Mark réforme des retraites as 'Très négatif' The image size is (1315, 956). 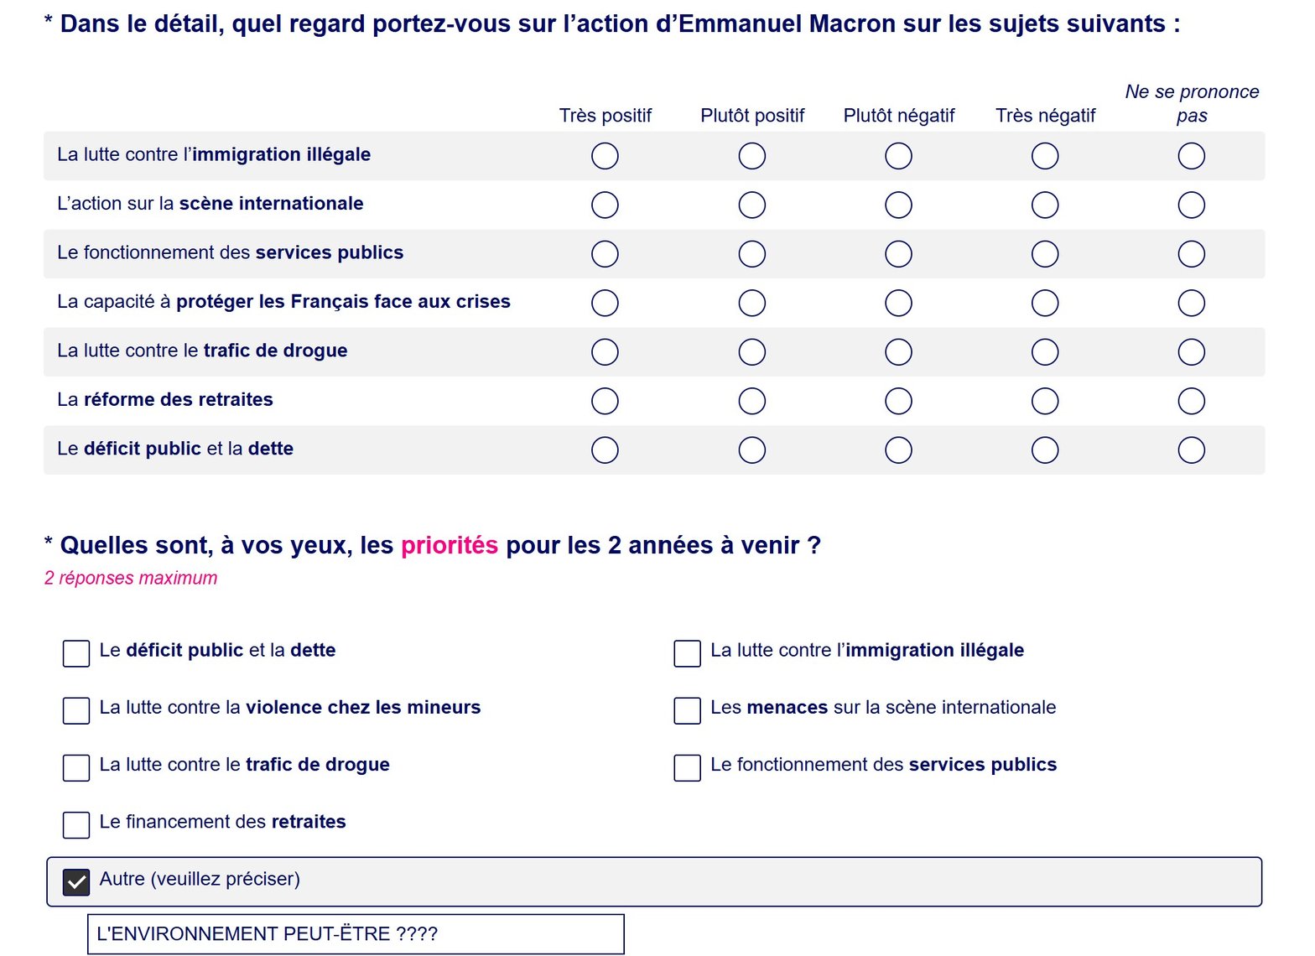1045,402
